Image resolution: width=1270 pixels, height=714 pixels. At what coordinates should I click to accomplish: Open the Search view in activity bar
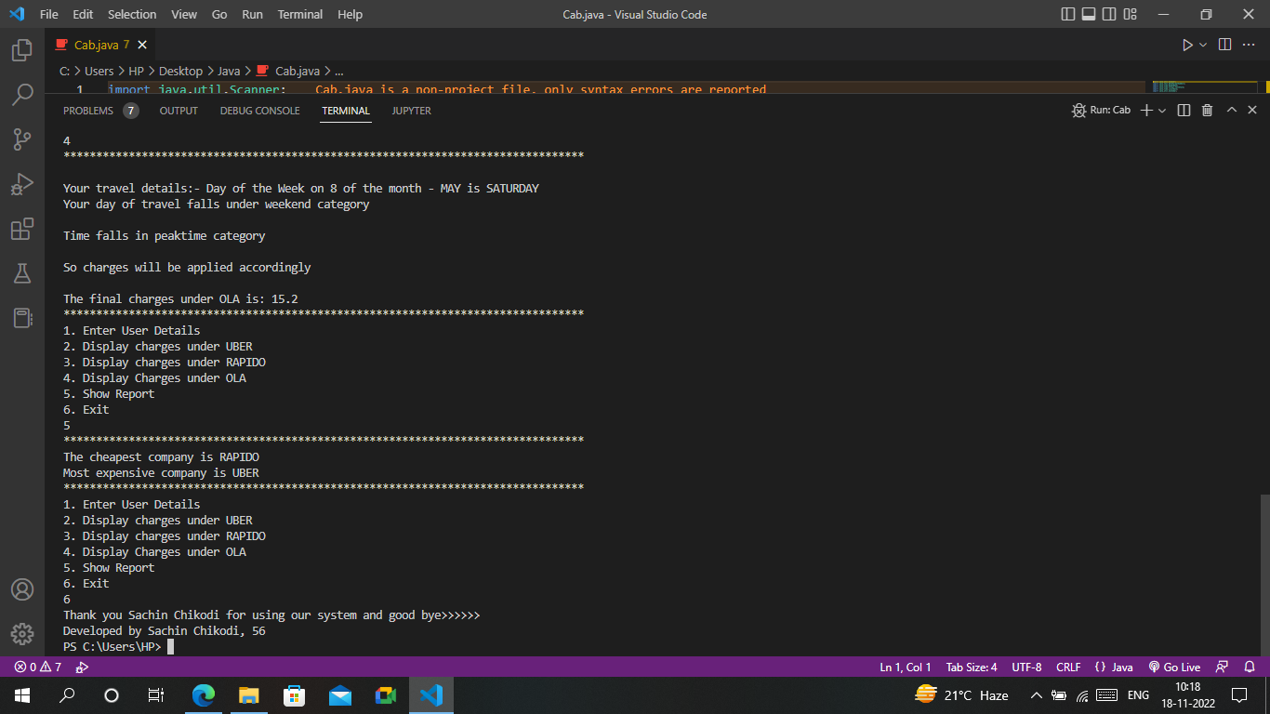coord(22,95)
